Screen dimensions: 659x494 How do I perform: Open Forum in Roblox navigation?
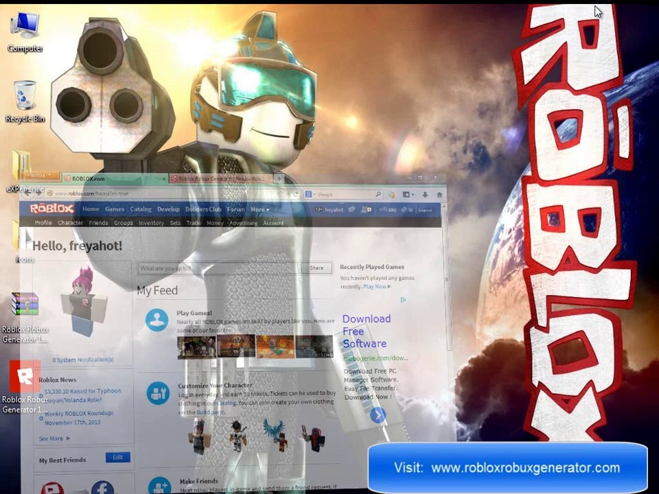(235, 209)
